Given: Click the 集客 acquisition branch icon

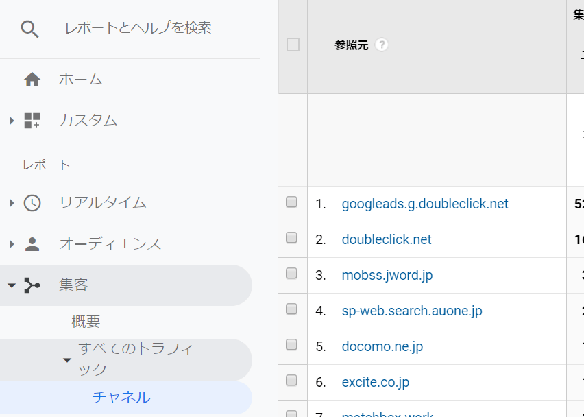Looking at the screenshot, I should (32, 285).
